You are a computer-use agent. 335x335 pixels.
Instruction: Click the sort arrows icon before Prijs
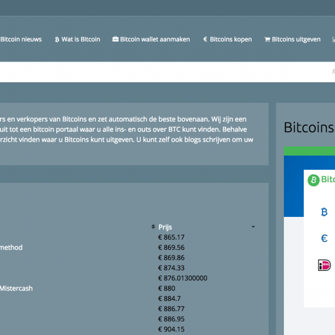[x=153, y=227]
